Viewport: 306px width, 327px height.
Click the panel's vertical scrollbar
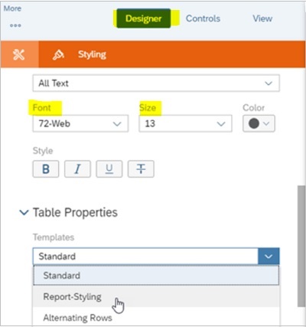pos(301,245)
